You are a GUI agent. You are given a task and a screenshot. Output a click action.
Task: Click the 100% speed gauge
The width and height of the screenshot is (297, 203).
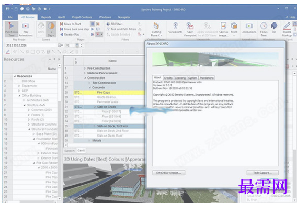(x=41, y=29)
